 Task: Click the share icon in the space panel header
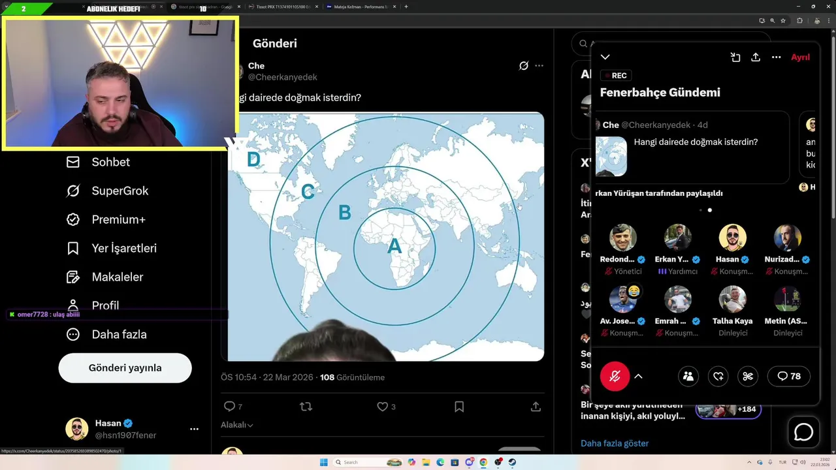[x=756, y=57]
